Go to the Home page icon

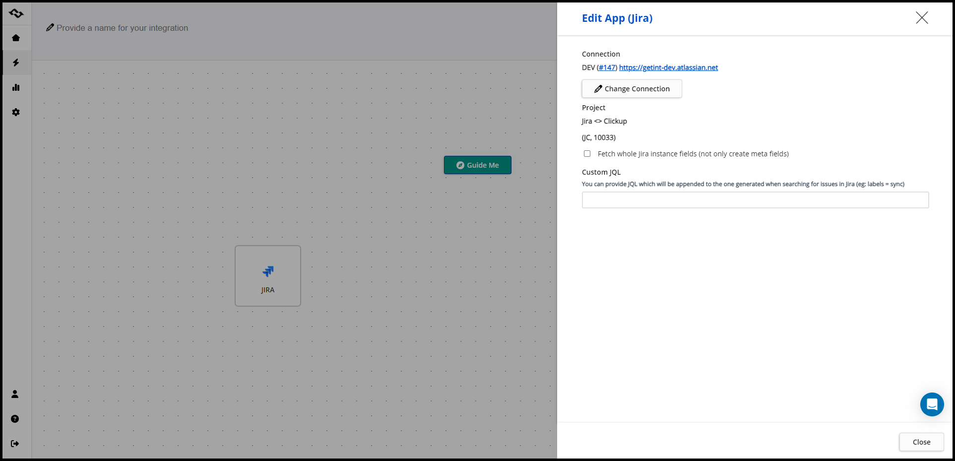pyautogui.click(x=16, y=38)
